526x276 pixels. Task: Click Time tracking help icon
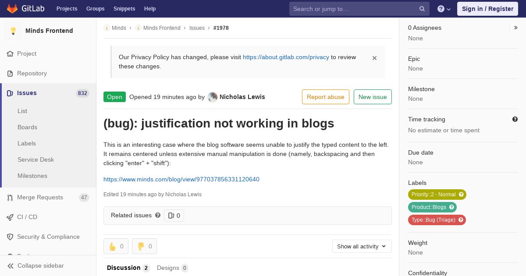(x=515, y=119)
